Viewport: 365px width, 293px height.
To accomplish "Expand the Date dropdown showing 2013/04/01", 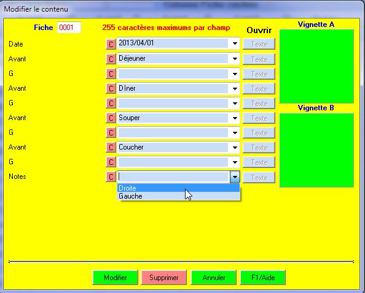I will [x=235, y=44].
